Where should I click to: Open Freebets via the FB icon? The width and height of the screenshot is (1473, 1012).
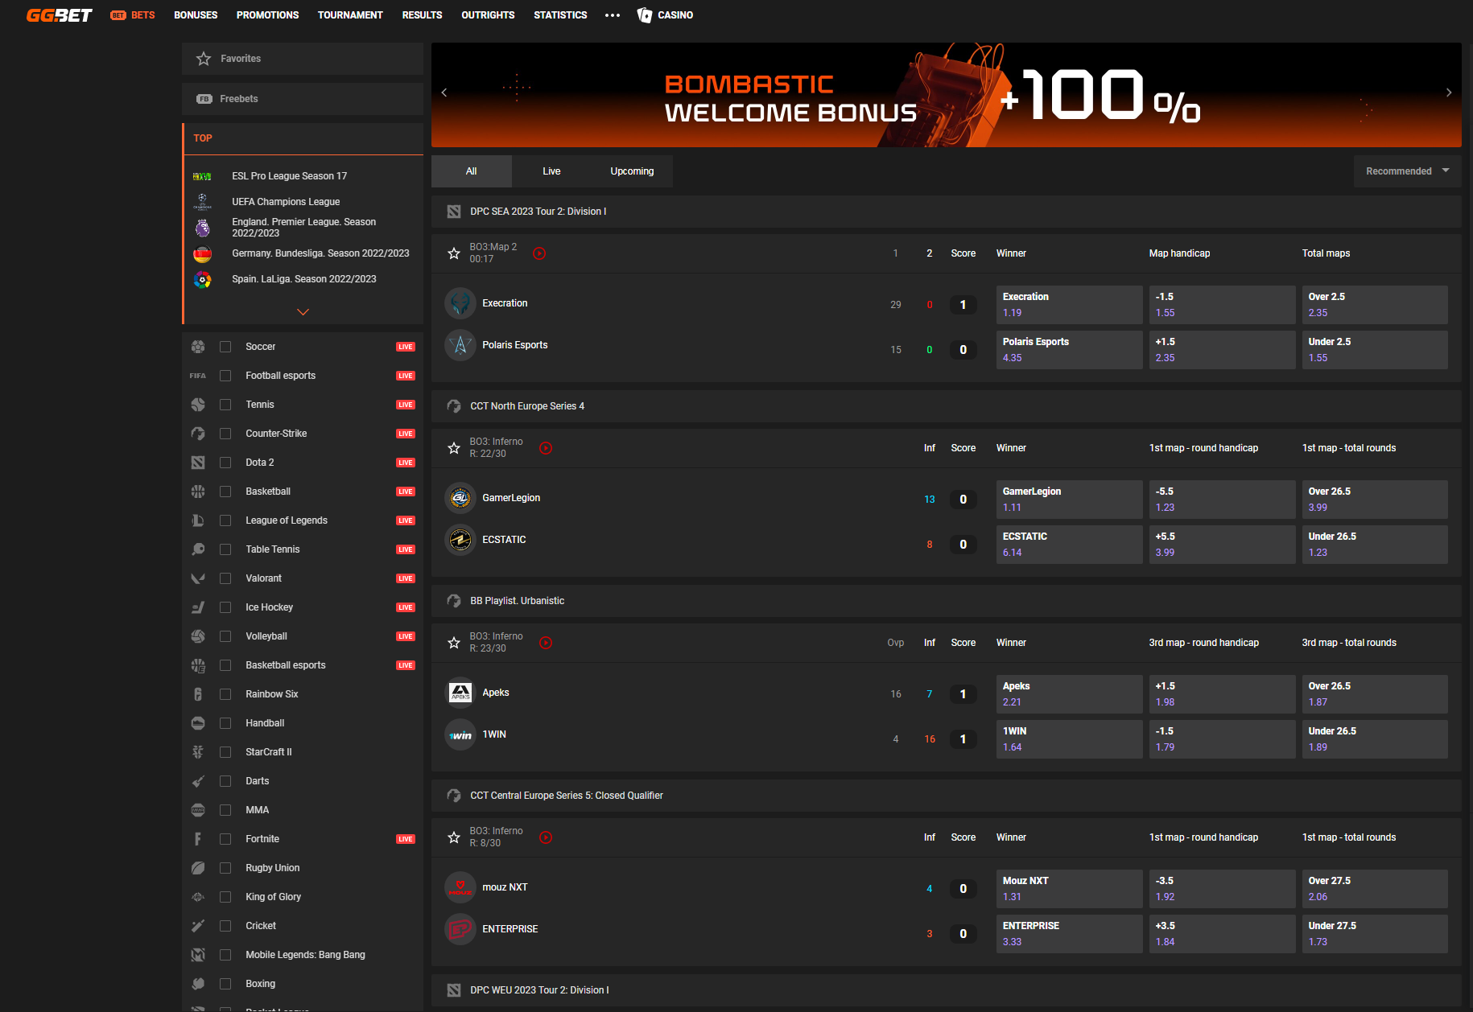tap(204, 99)
